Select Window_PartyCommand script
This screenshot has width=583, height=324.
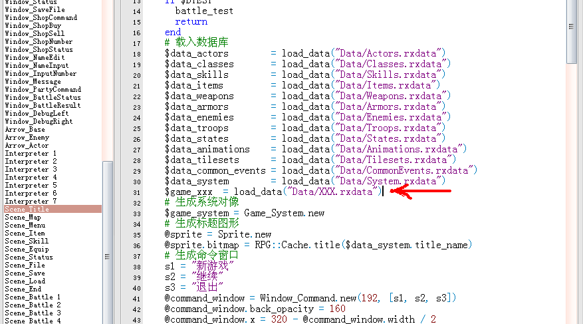43,90
